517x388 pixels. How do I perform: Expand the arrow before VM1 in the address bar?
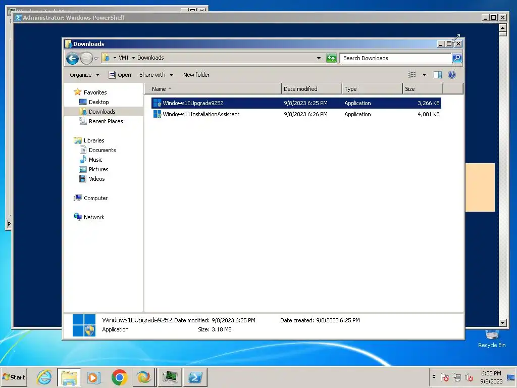pyautogui.click(x=115, y=58)
